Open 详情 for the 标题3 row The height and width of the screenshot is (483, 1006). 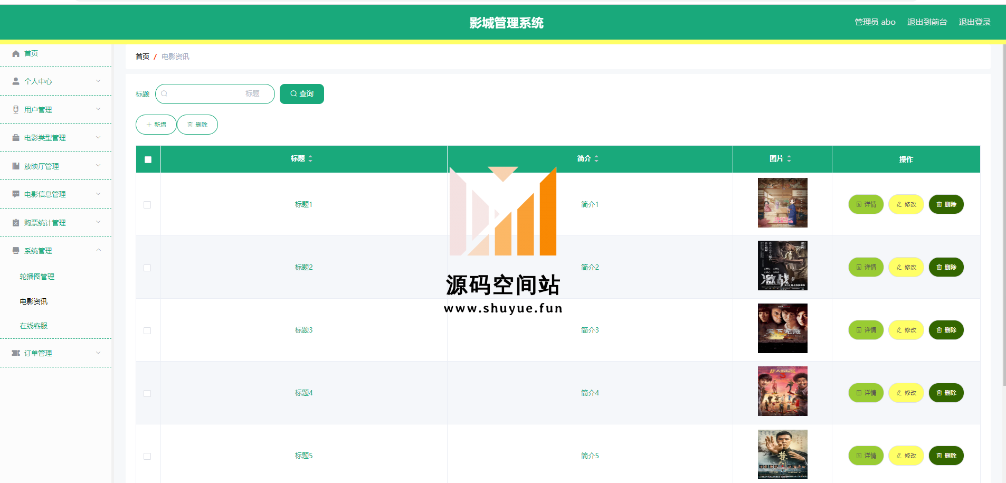pos(866,330)
